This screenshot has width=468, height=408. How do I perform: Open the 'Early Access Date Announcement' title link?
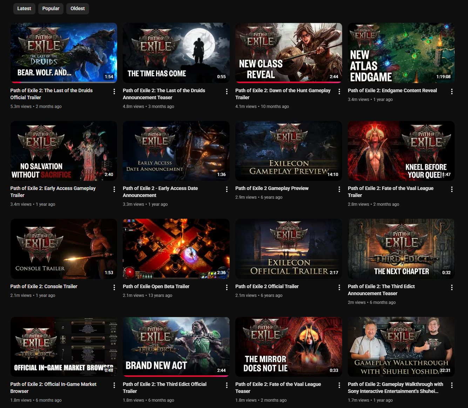160,192
